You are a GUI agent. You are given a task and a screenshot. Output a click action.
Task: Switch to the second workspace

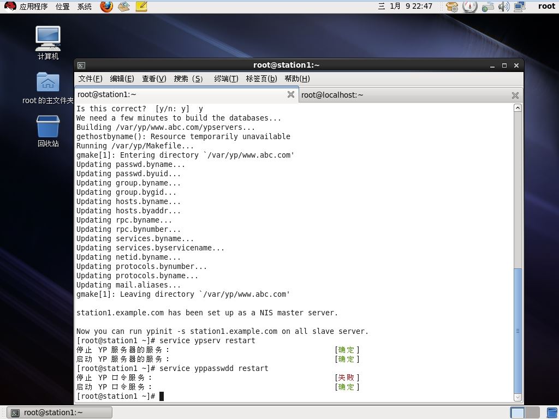532,412
